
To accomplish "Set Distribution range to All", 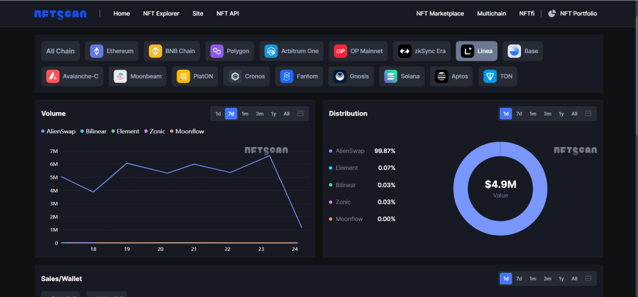I will (x=574, y=113).
